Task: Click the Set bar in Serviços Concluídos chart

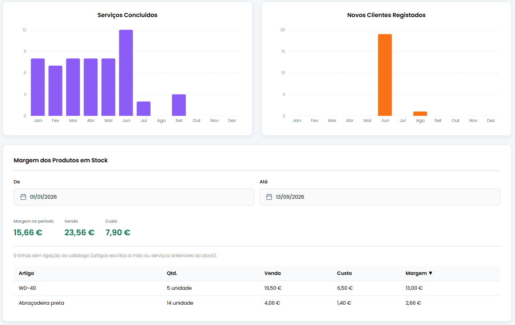Action: (179, 105)
